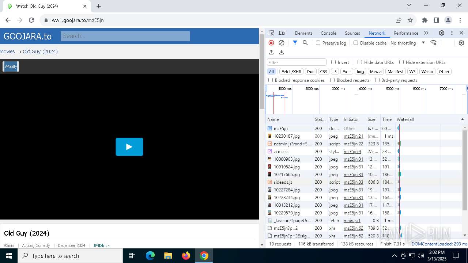Tick Hide extension URLs checkbox
Viewport: 468px width, 263px height.
point(401,62)
